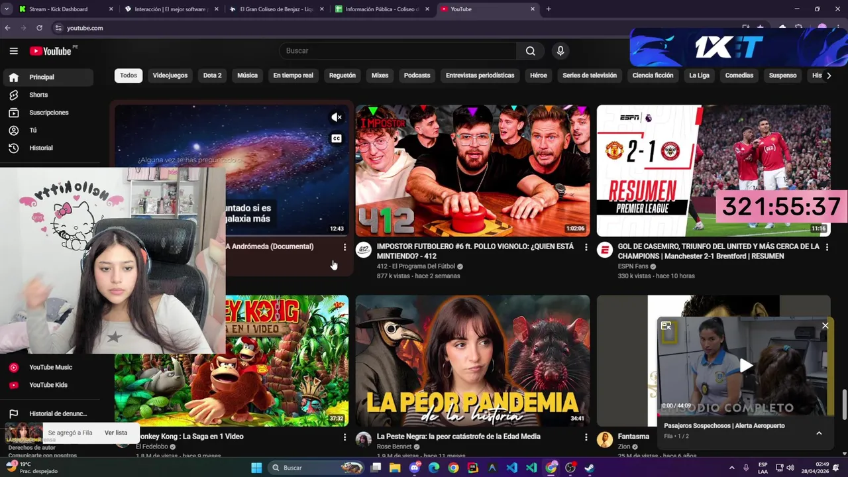The width and height of the screenshot is (848, 477).
Task: Open the La Peor Pandemia thumbnail
Action: click(472, 360)
